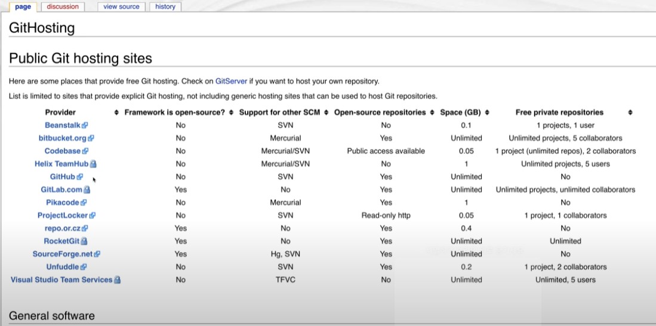Viewport: 656px width, 326px height.
Task: Sort by Framework is open-source column arrows
Action: point(232,113)
